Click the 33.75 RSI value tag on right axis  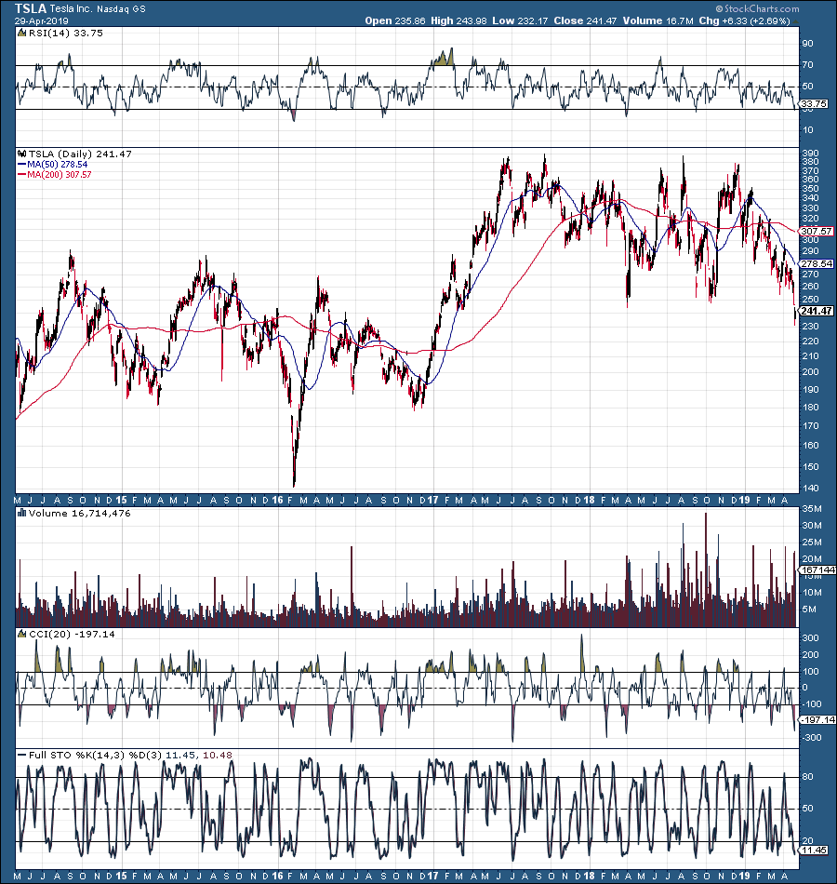click(814, 104)
